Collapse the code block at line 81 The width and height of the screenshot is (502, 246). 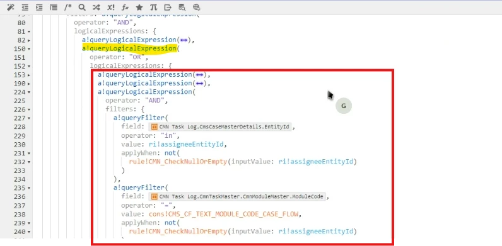[29, 31]
